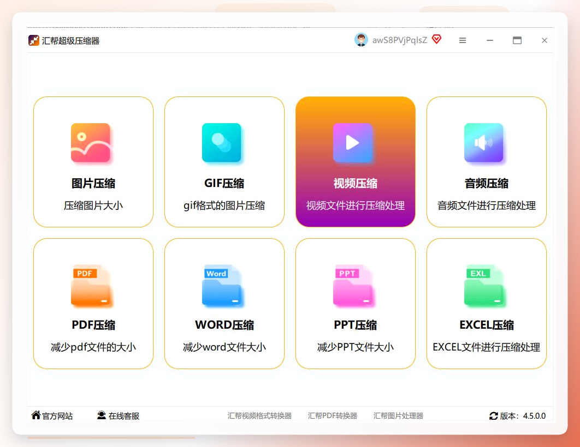This screenshot has height=447, width=580.
Task: Click the Word folder icon
Action: (222, 285)
